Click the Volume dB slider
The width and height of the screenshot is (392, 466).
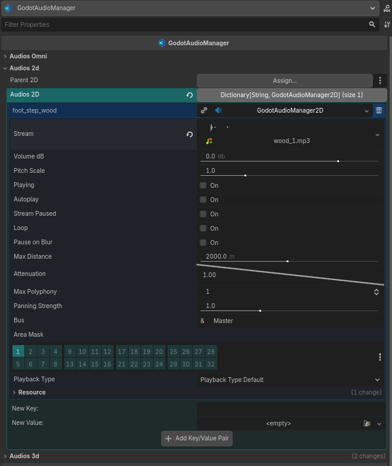[x=289, y=161]
